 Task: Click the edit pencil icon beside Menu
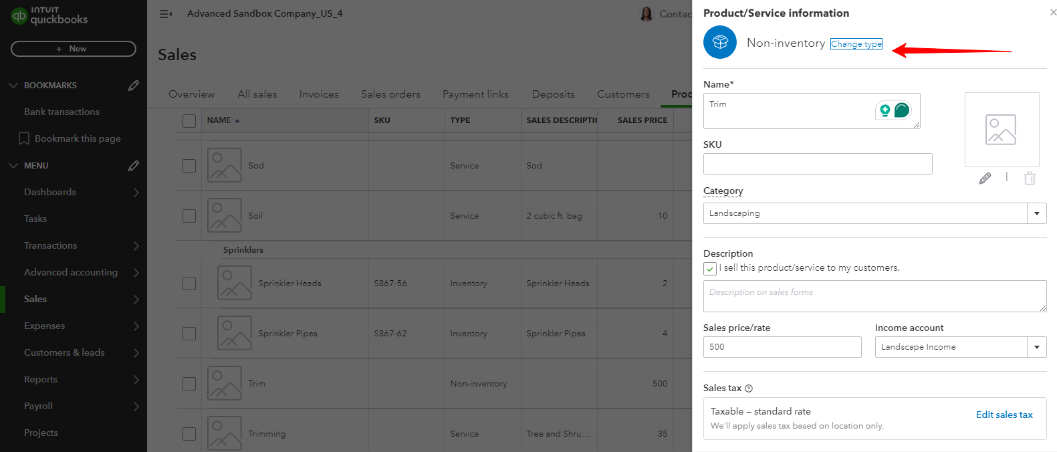click(134, 166)
